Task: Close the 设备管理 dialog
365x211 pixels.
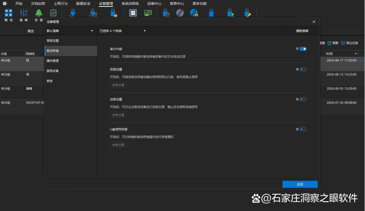Action: [314, 22]
